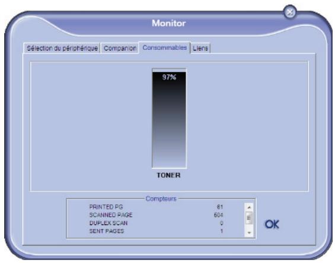This screenshot has width=335, height=263.
Task: Select the SENT PAGES counter row
Action: click(156, 231)
